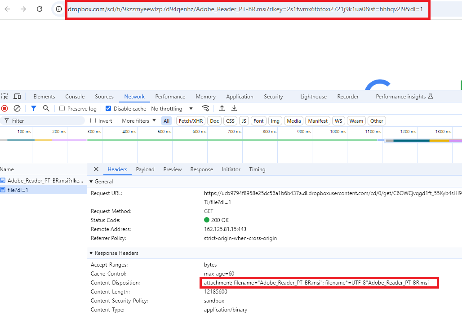Reload the page with refresh icon
Viewport: 462px width, 316px height.
[40, 9]
